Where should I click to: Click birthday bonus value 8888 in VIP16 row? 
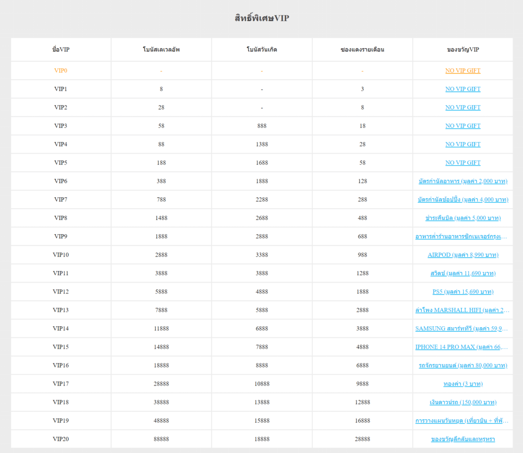pyautogui.click(x=262, y=365)
